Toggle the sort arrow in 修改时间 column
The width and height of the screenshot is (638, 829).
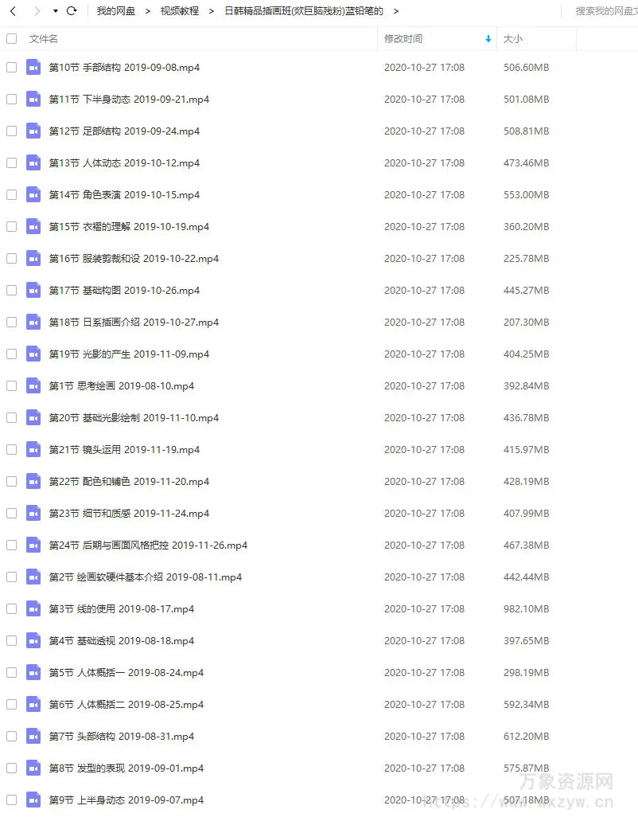tap(488, 38)
